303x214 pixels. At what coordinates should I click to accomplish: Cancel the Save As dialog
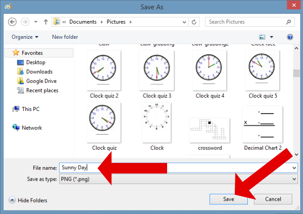coord(272,199)
